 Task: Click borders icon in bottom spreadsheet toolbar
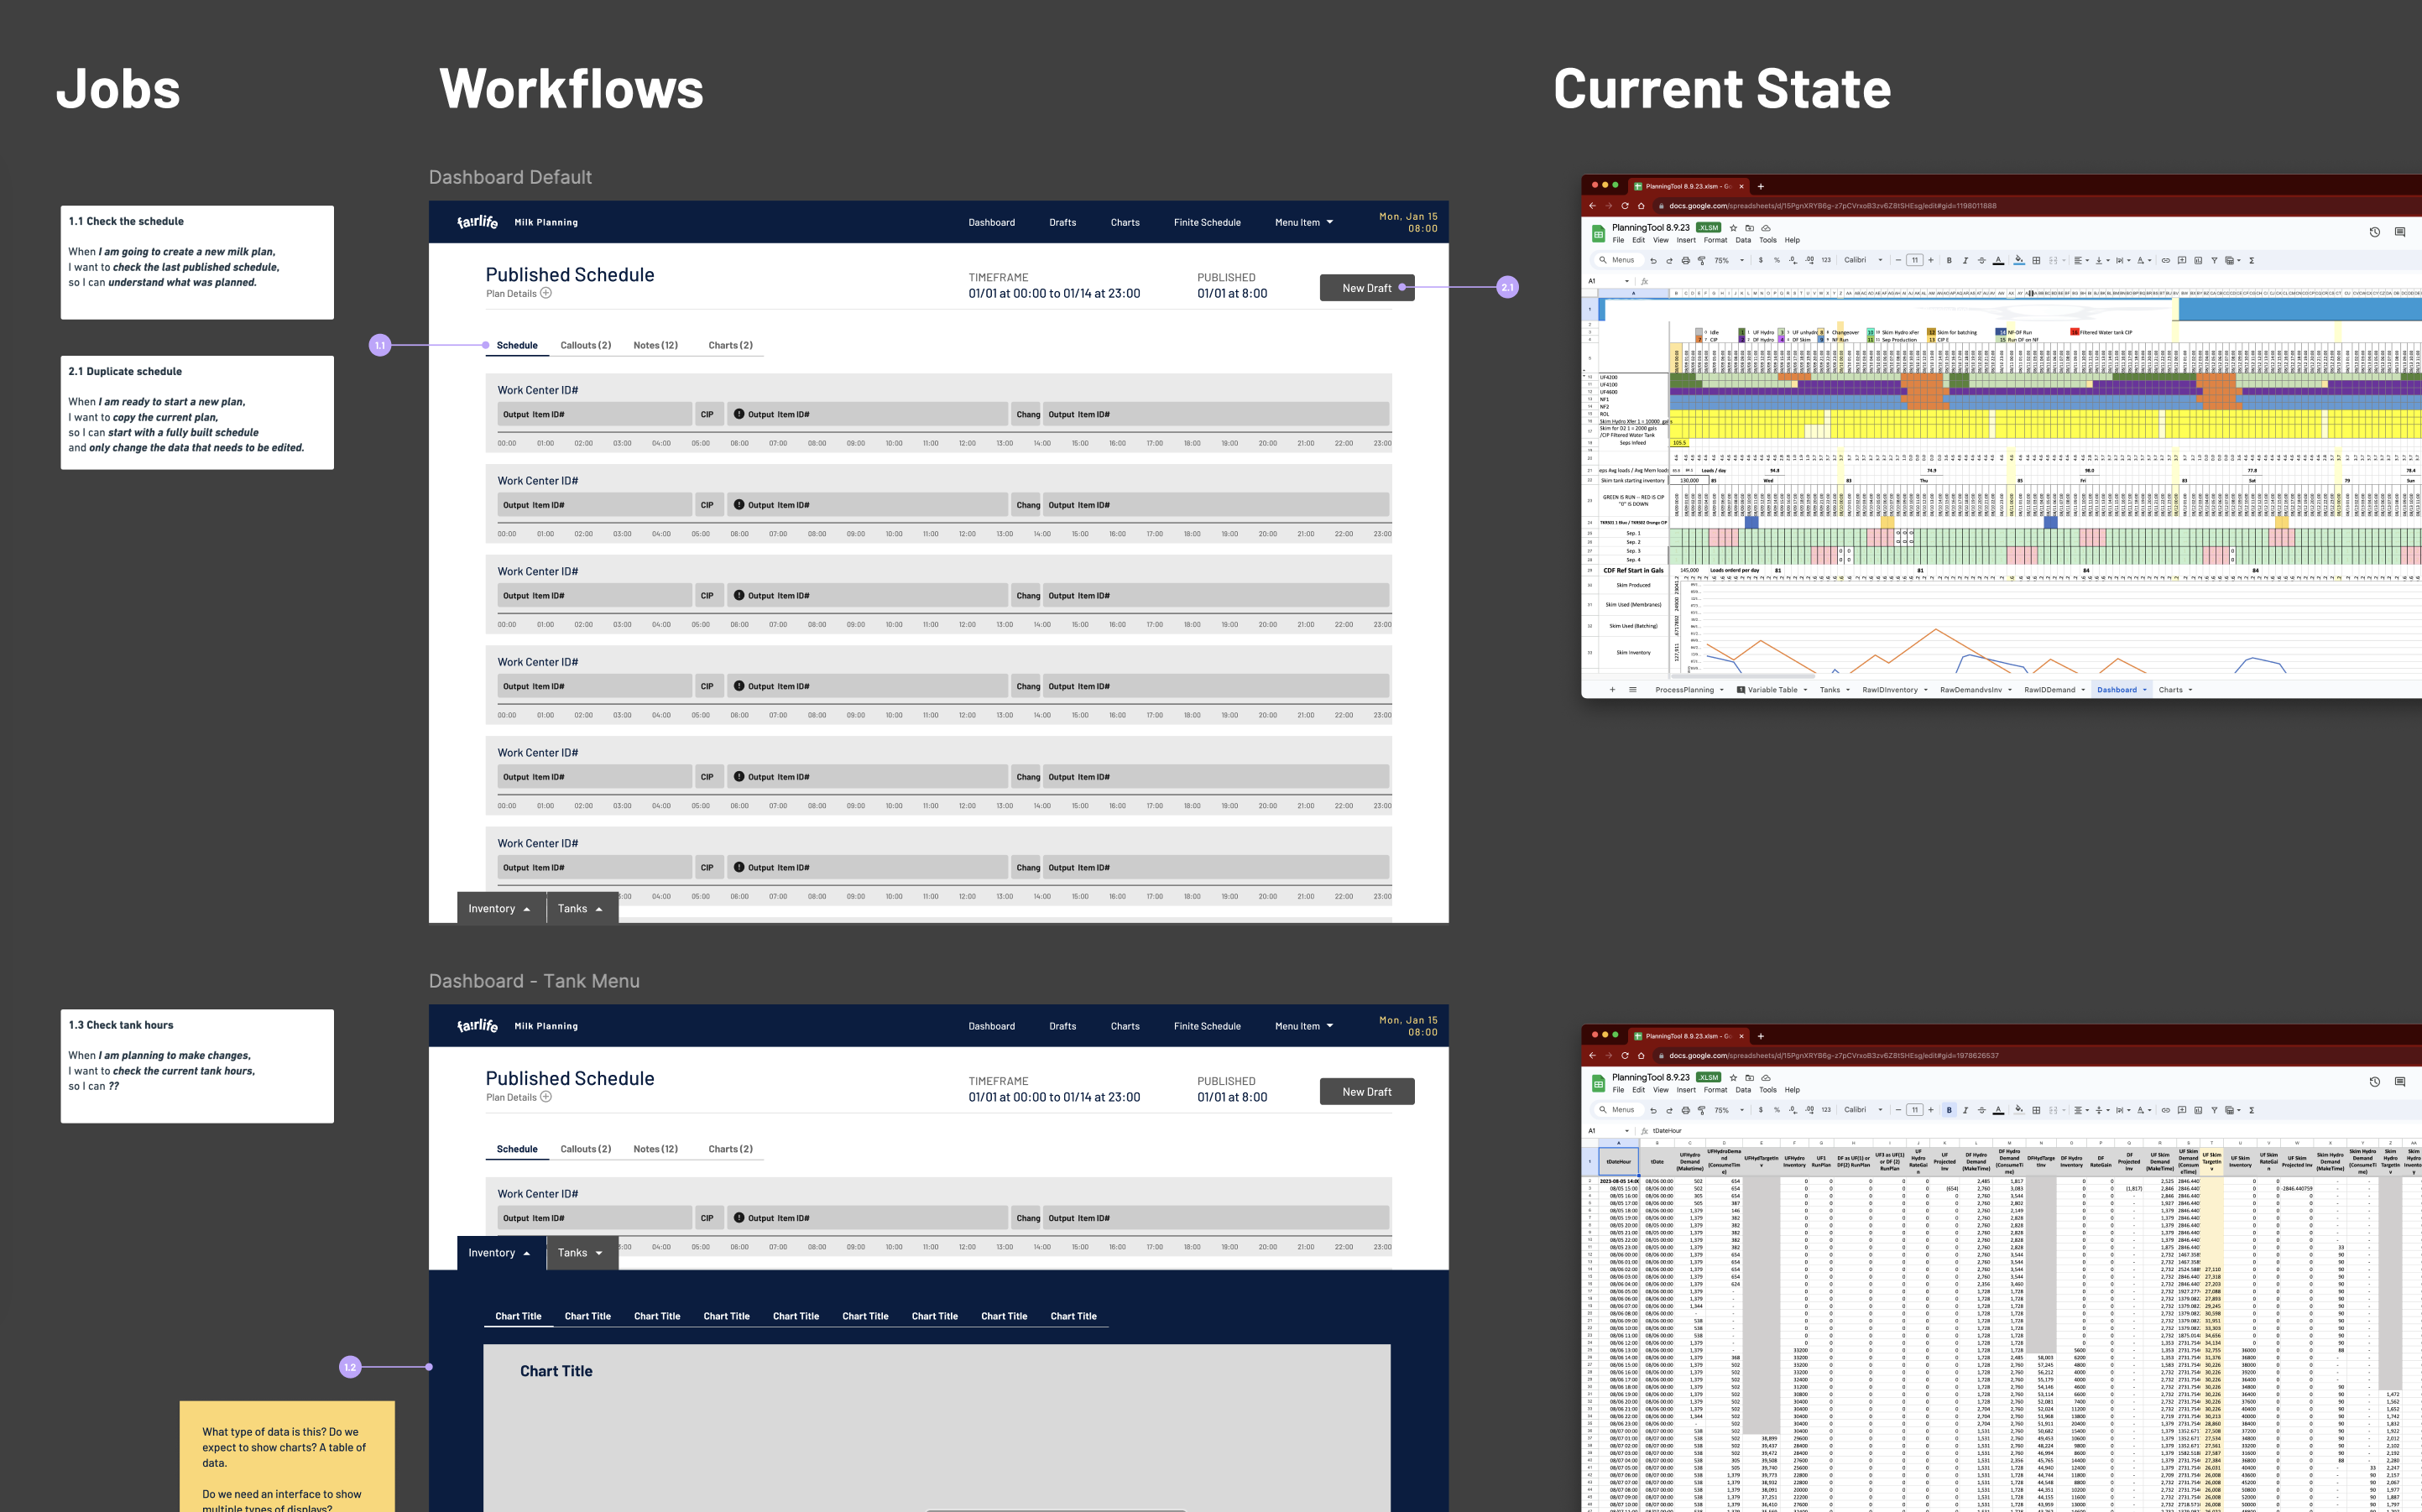point(2036,1110)
